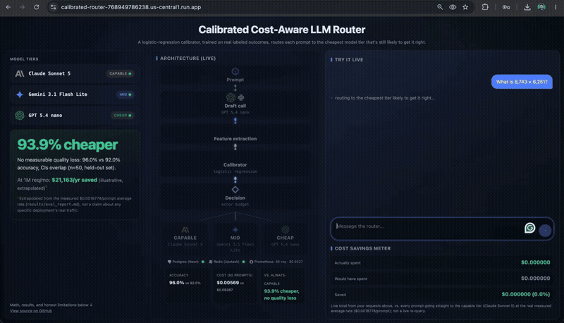Open the browser extensions puzzle icon
Viewport: 564px width, 323px height.
coord(485,7)
